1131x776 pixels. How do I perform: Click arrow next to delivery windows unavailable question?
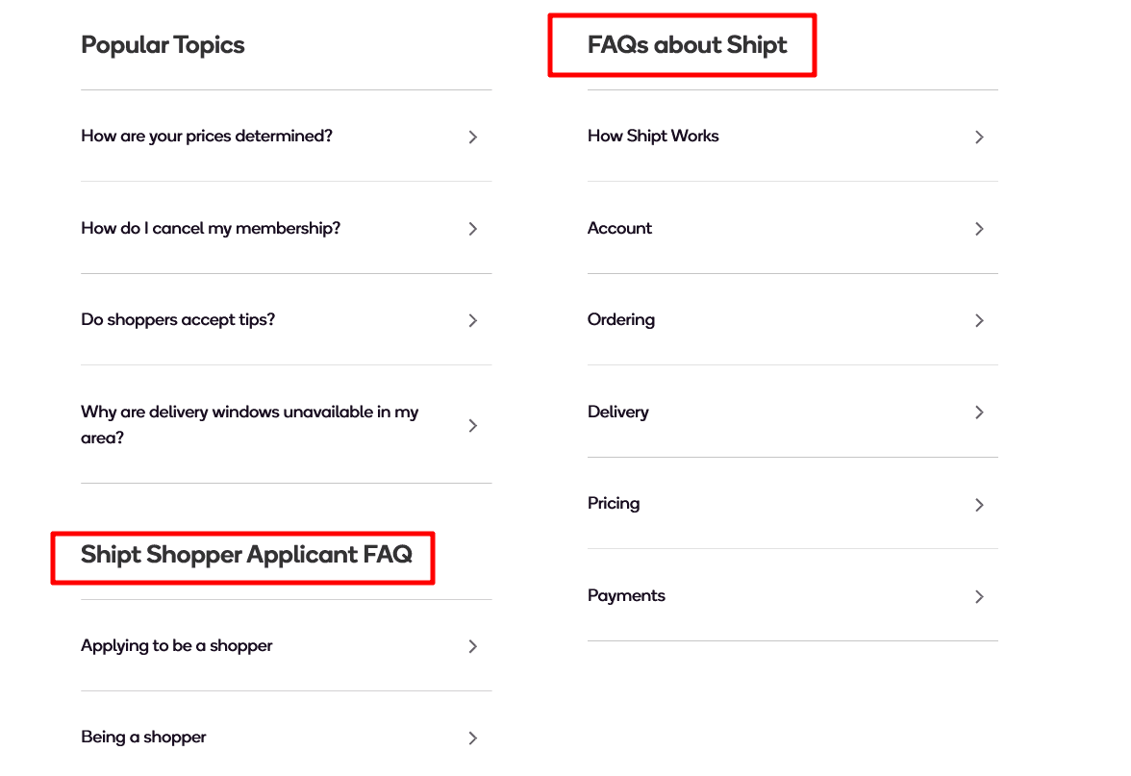[473, 425]
